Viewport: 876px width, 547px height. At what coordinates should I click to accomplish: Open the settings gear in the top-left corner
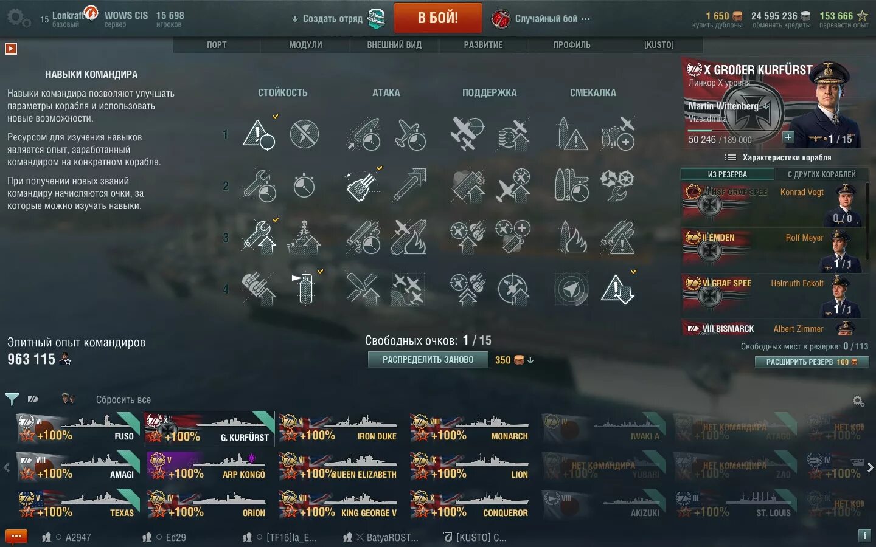[18, 18]
